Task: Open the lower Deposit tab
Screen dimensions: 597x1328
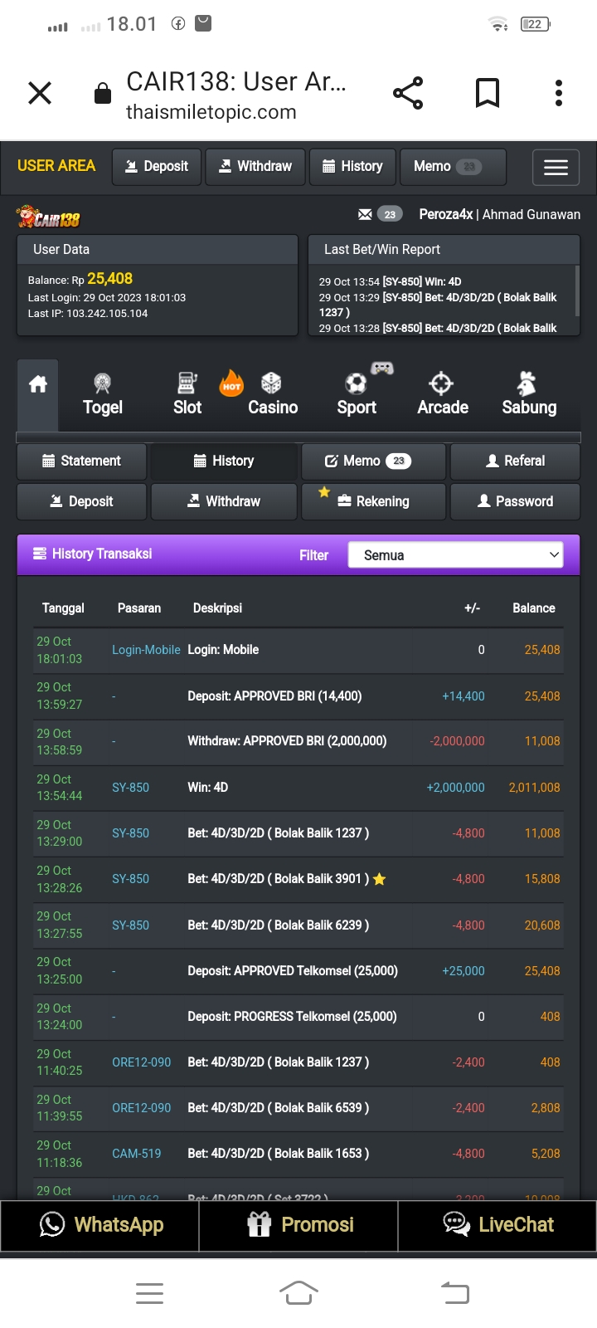Action: click(81, 502)
